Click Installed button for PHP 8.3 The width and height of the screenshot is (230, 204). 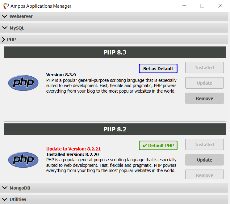coord(204,68)
